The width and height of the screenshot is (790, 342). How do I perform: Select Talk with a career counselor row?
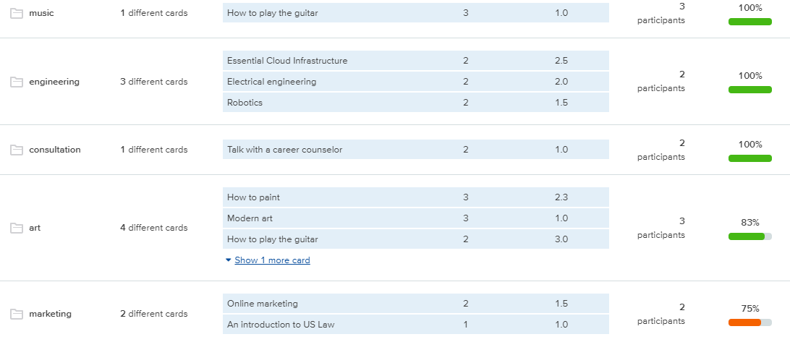pos(416,150)
